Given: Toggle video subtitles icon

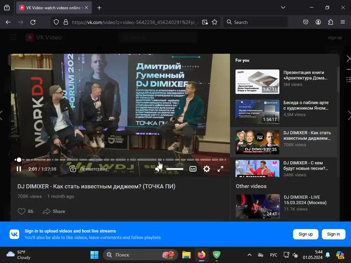Looking at the screenshot, I should 193,169.
